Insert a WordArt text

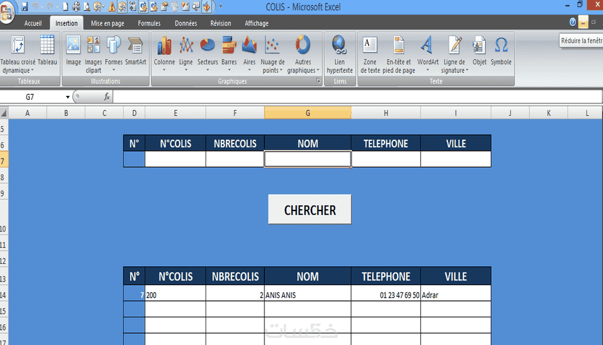(428, 54)
